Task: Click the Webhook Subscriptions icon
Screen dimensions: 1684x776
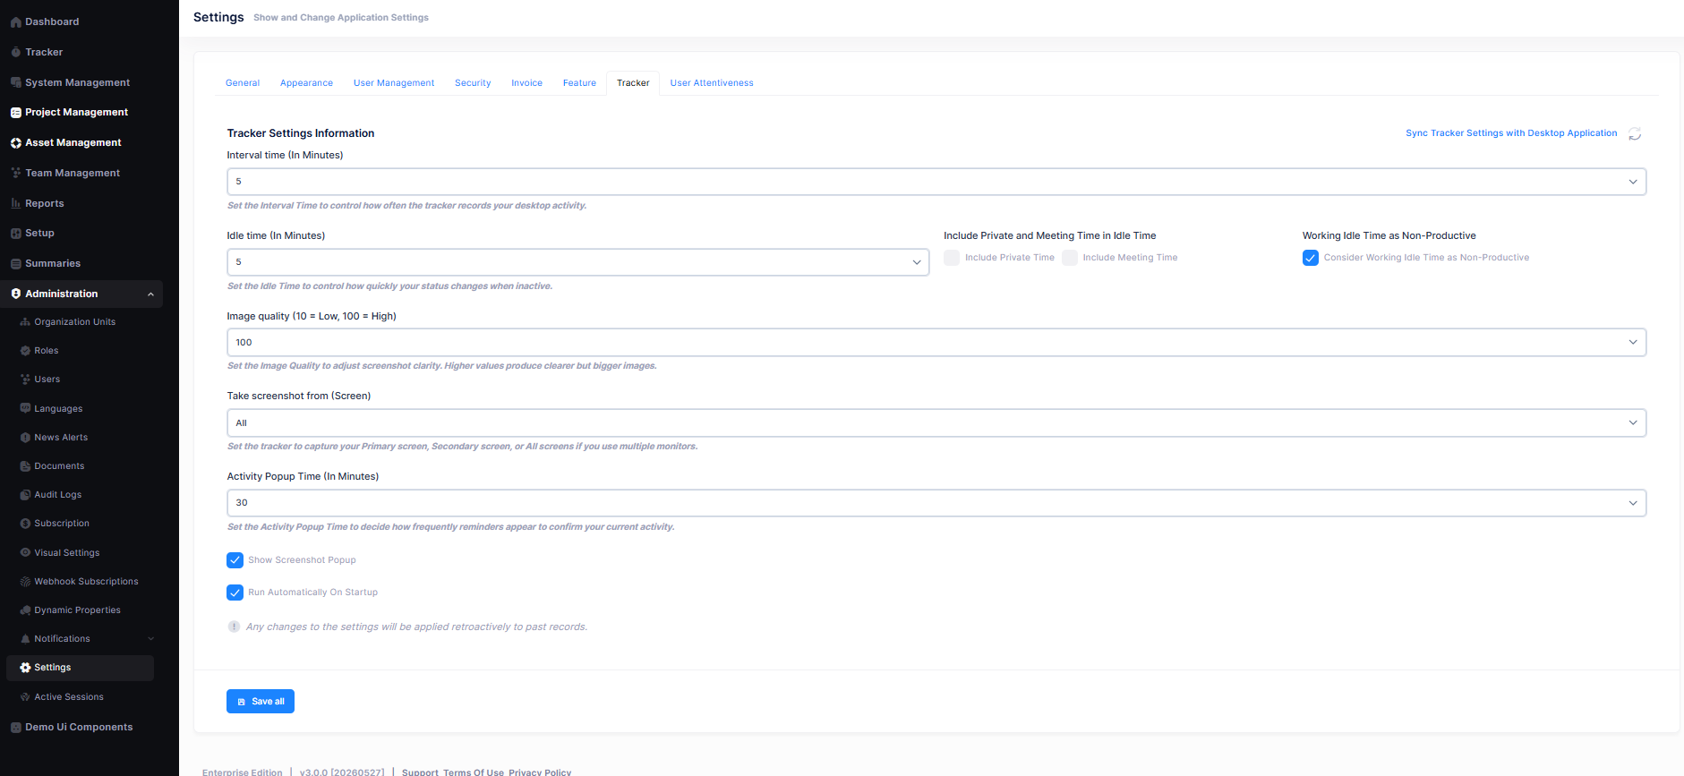Action: tap(25, 582)
